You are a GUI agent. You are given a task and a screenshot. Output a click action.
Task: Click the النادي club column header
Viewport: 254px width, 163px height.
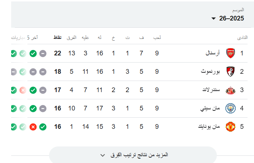pos(242,37)
